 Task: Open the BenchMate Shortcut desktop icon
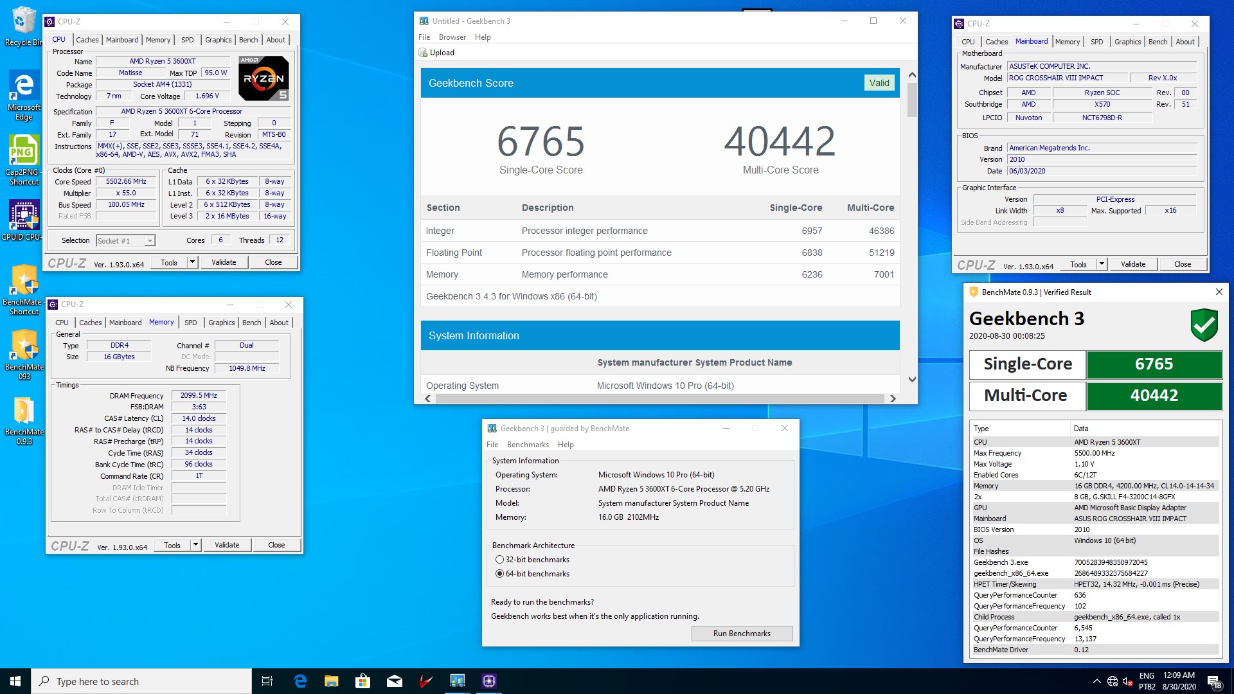(x=24, y=290)
